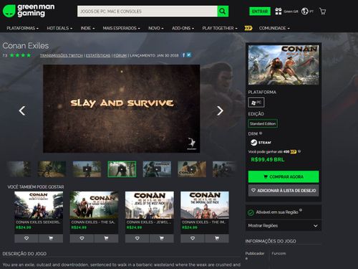
Task: Click the R$99,49 BRL price
Action: tap(268, 159)
